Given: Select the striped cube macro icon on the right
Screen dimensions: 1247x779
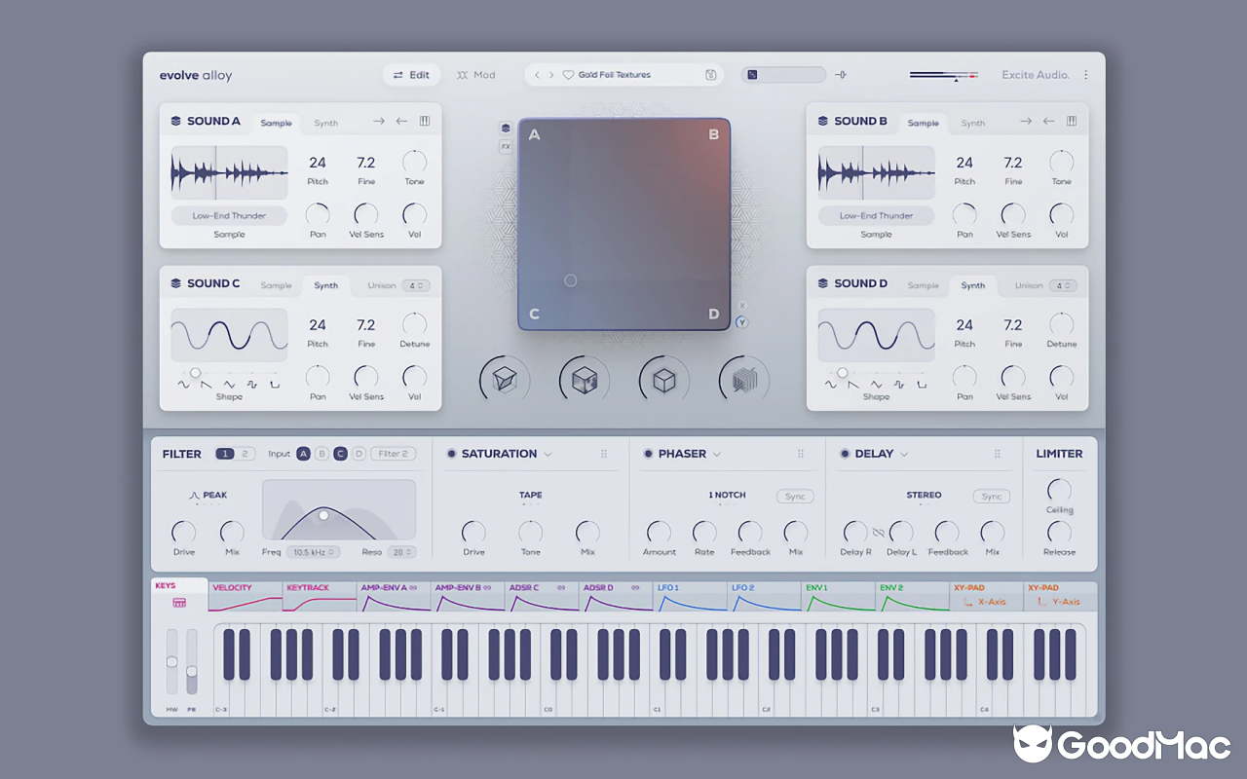Looking at the screenshot, I should click(x=742, y=380).
